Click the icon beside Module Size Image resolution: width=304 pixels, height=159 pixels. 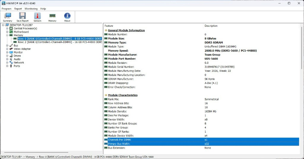106,39
